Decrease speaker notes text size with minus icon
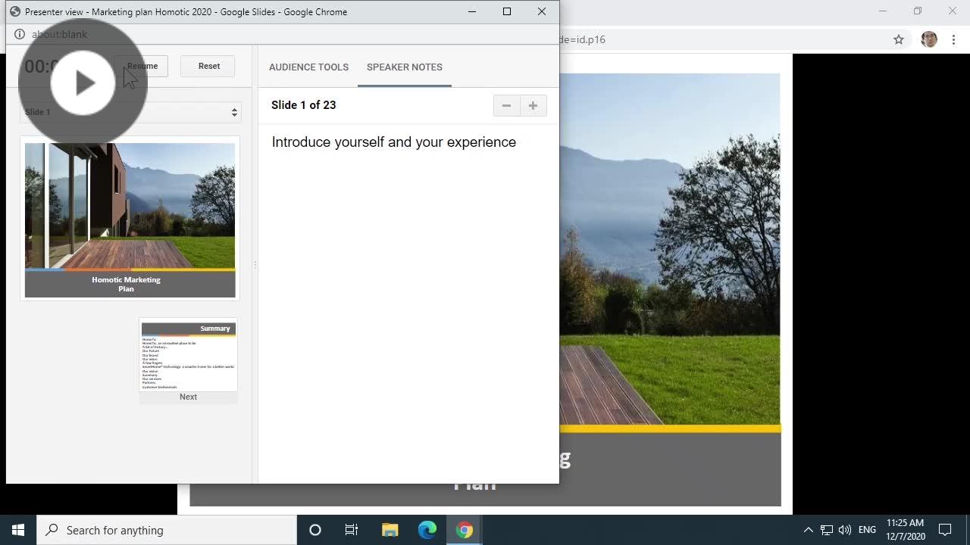 click(506, 105)
